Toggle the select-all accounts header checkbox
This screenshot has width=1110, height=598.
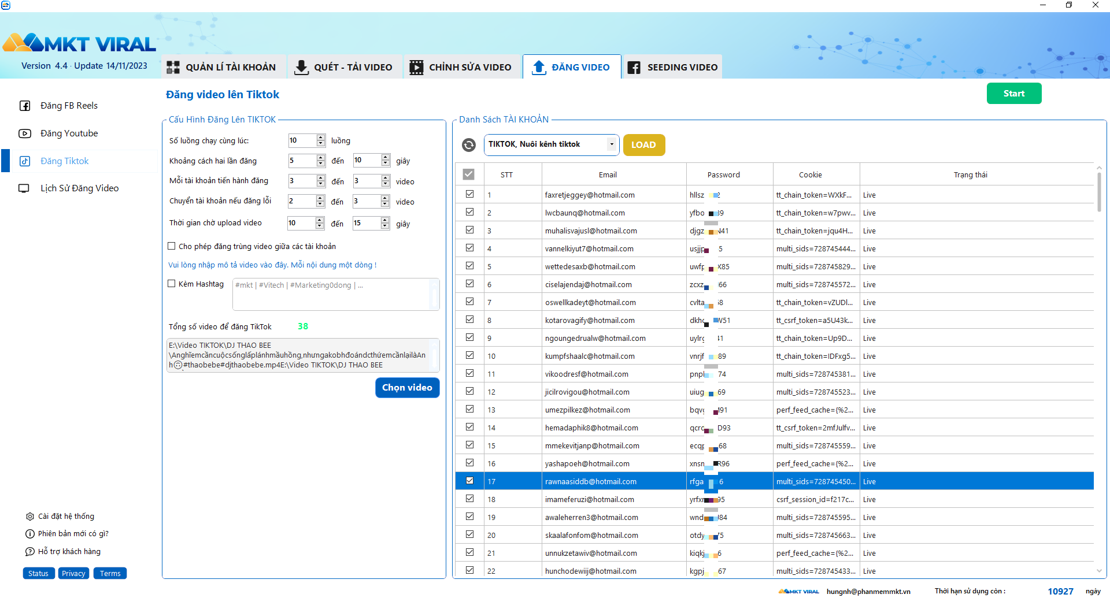coord(469,174)
